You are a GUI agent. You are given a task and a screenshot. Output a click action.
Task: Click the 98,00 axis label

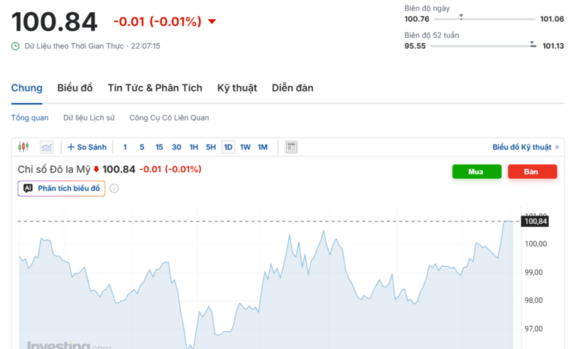pyautogui.click(x=534, y=301)
